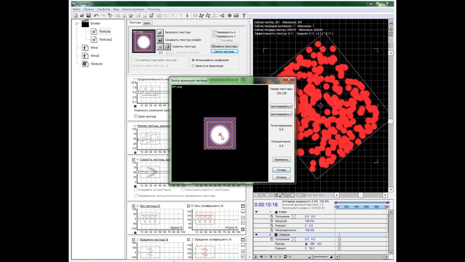The width and height of the screenshot is (465, 262).
Task: Toggle Вращение (коэффициент),% checkbox
Action: (x=188, y=239)
